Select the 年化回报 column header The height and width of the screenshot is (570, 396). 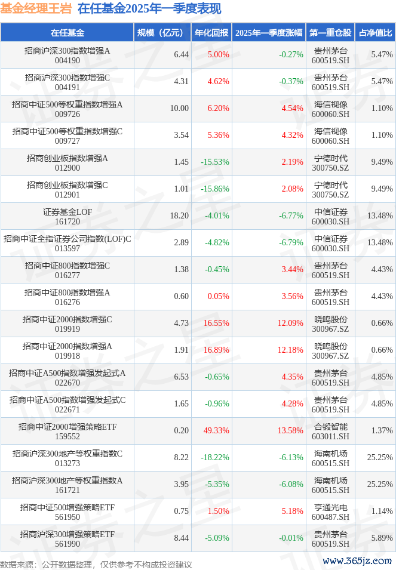211,33
